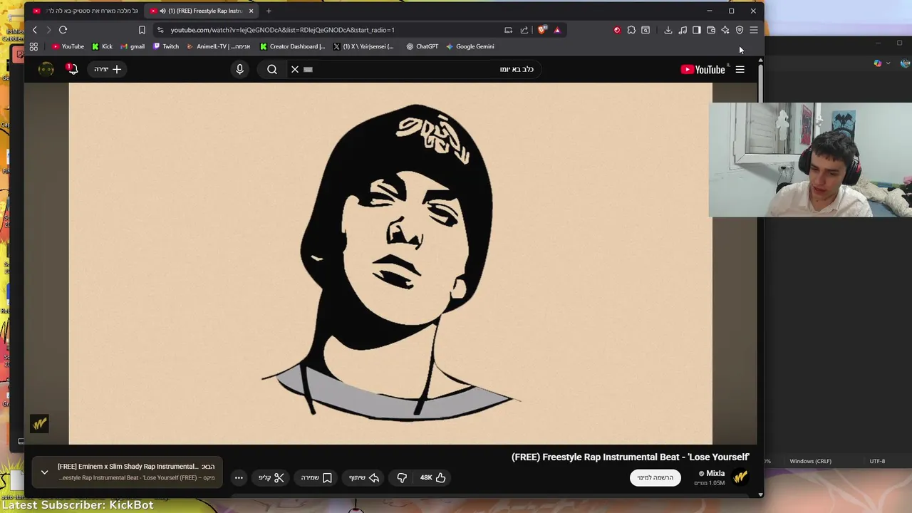Click the red circular extension icon
The height and width of the screenshot is (513, 912).
click(x=617, y=30)
